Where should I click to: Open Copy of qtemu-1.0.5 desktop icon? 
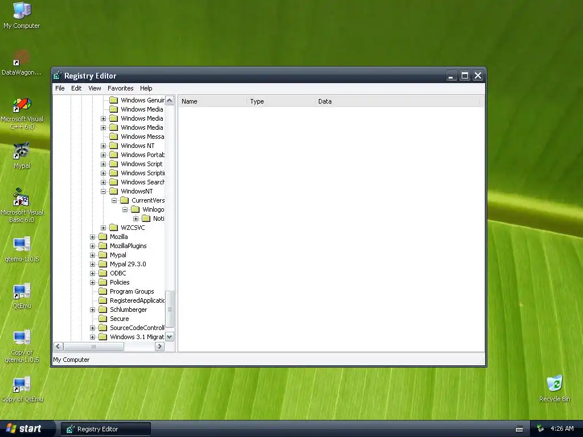[x=22, y=345]
